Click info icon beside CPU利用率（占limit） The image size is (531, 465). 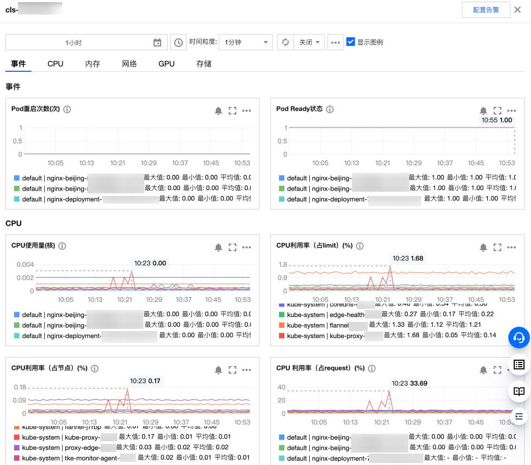tap(360, 246)
